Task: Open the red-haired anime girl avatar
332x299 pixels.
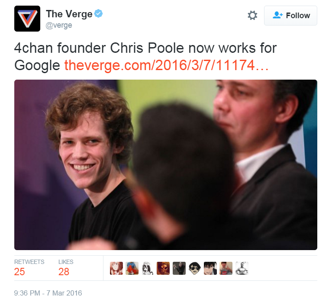Action: (116, 268)
